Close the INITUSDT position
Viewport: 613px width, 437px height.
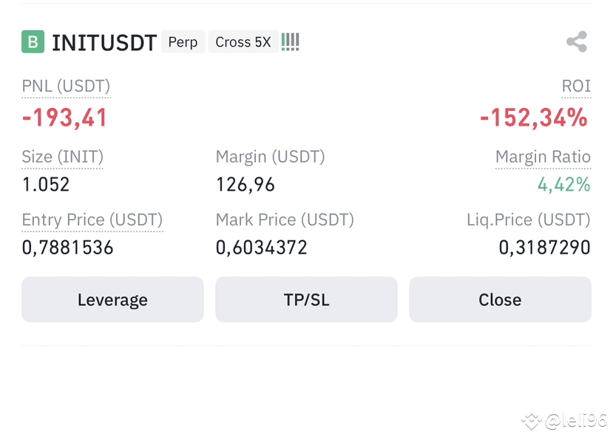pos(500,299)
